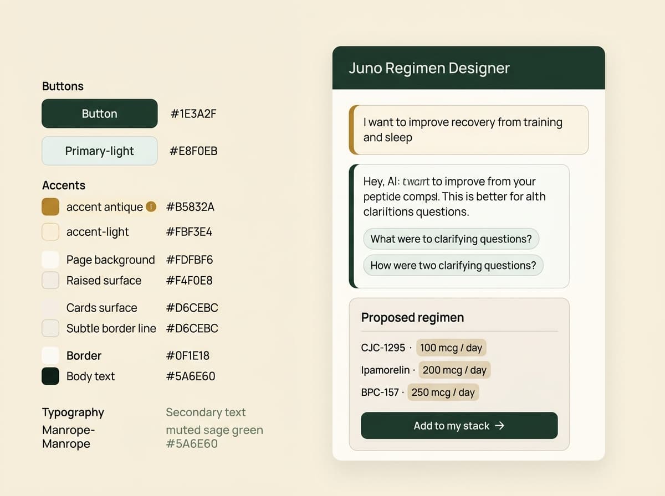Click the Subtle border line swatch
The width and height of the screenshot is (665, 496).
point(50,328)
